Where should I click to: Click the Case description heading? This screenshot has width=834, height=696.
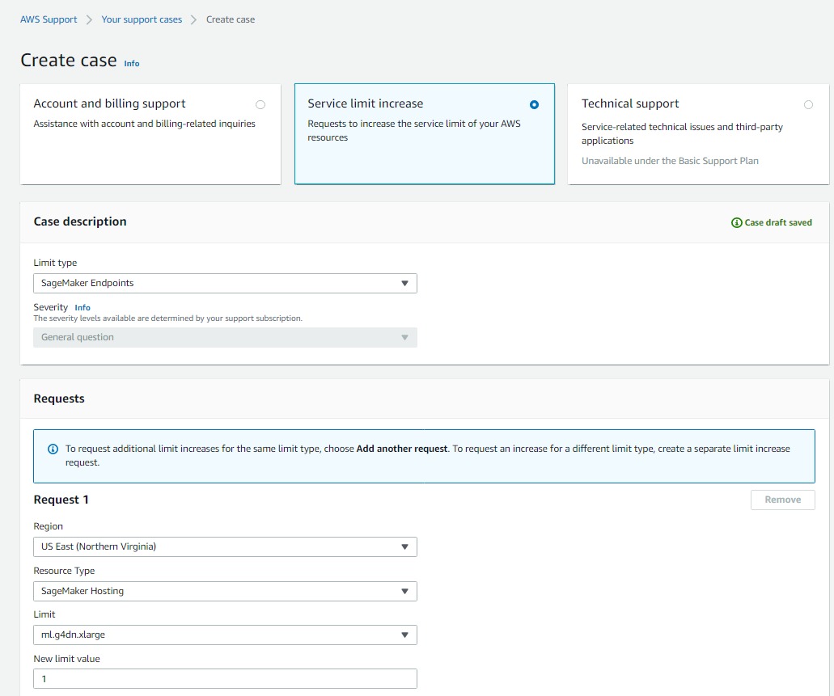pos(80,221)
